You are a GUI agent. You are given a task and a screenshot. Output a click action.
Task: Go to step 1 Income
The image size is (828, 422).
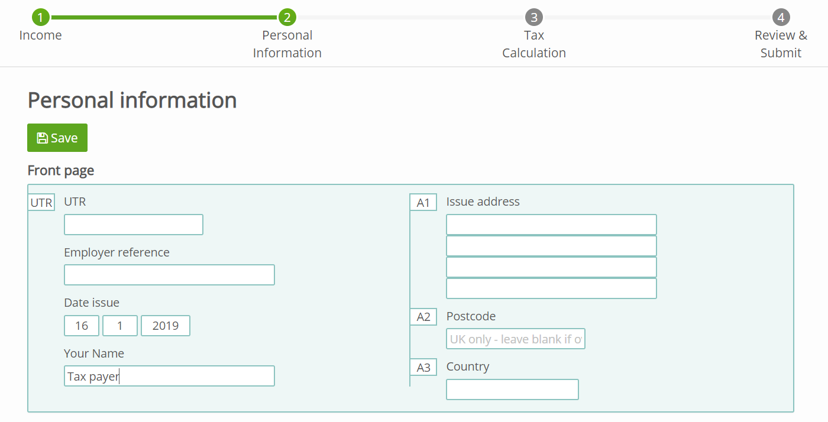(x=40, y=18)
